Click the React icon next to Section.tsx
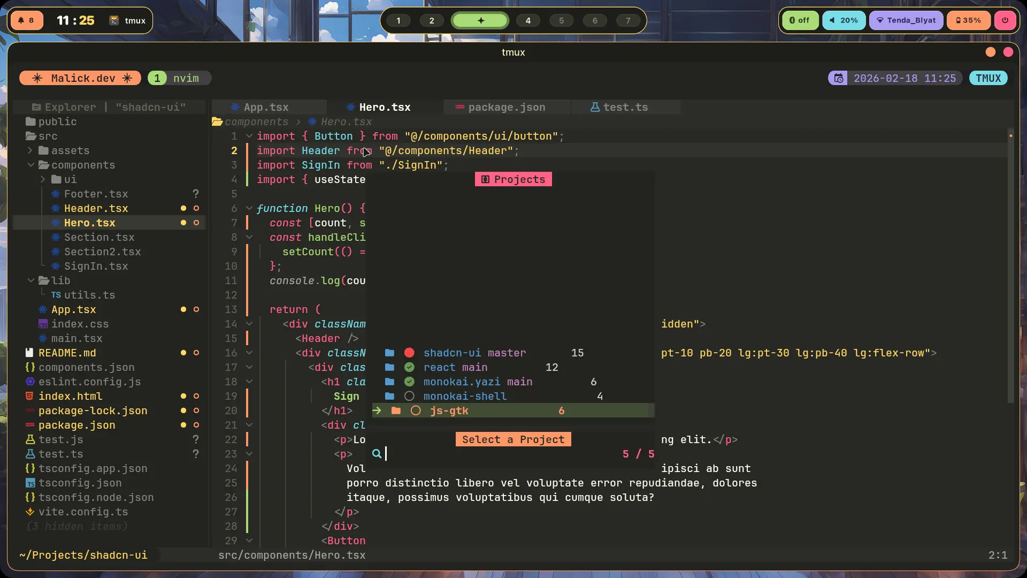 click(x=56, y=237)
